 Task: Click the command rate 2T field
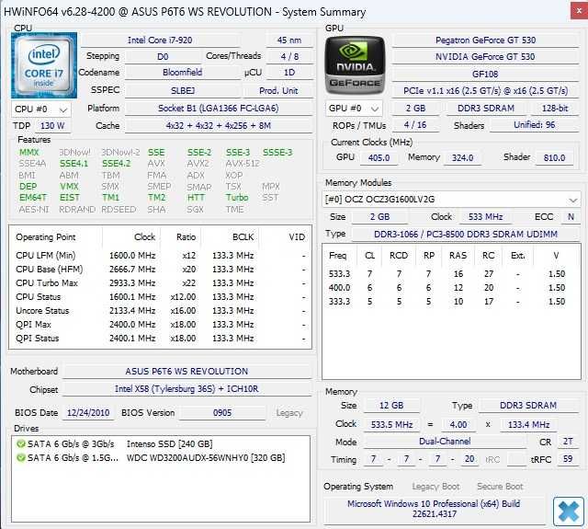[x=568, y=442]
